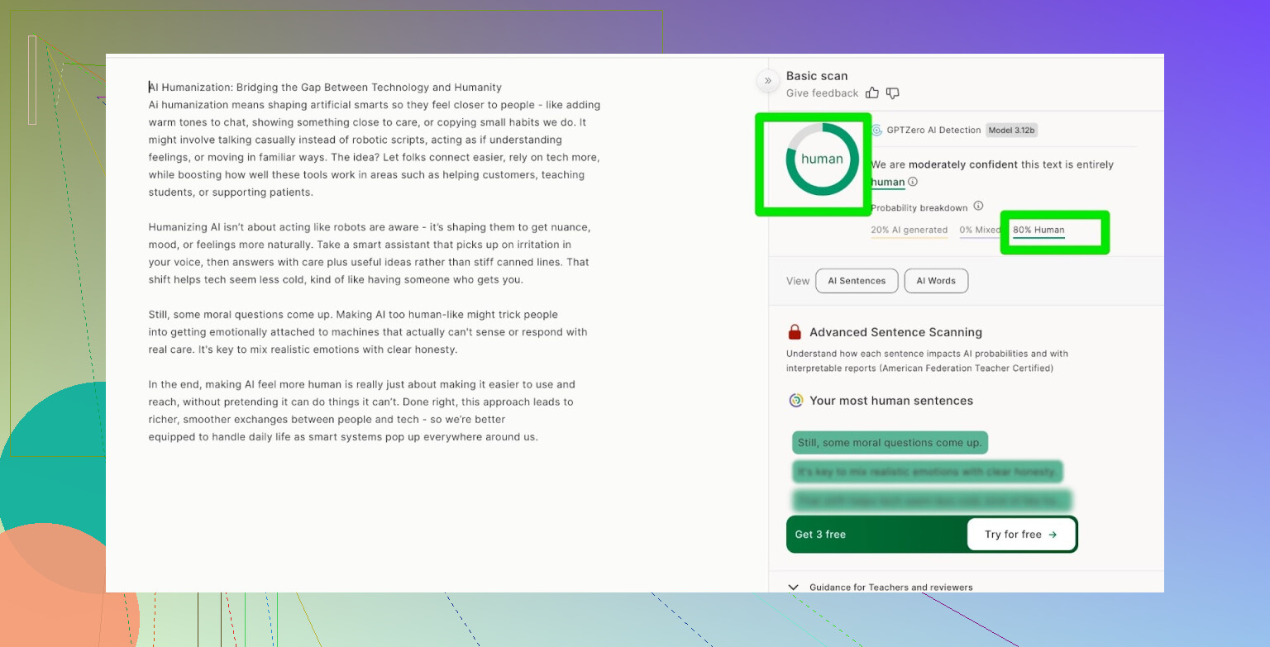
Task: Click the human donut progress chart
Action: coord(822,159)
